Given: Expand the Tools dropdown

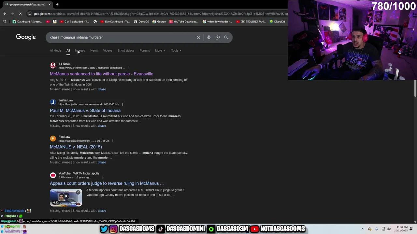Looking at the screenshot, I should pyautogui.click(x=176, y=50).
